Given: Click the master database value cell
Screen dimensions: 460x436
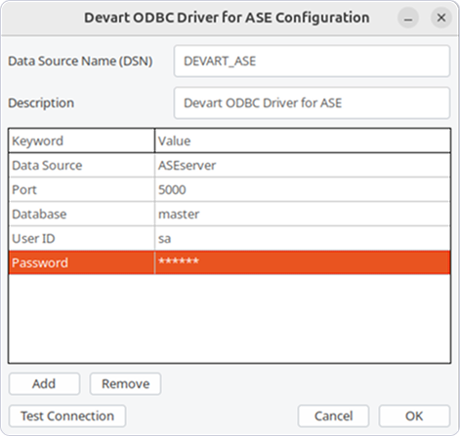Looking at the screenshot, I should (303, 214).
